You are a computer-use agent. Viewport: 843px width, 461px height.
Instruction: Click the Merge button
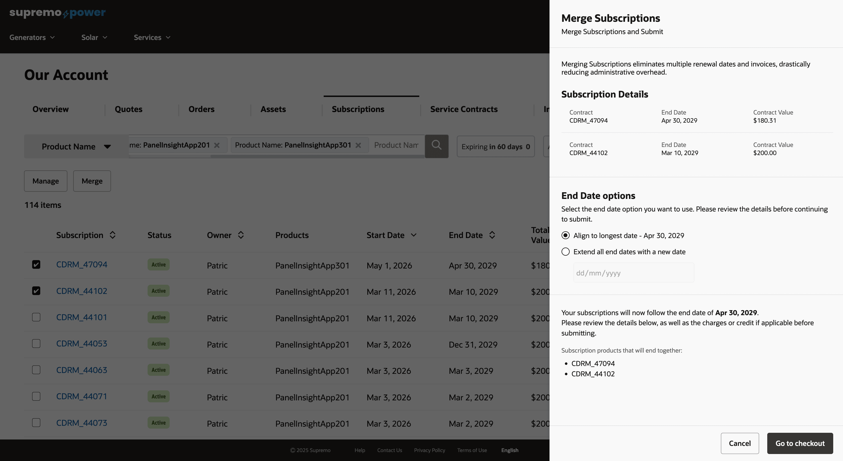[x=92, y=181]
